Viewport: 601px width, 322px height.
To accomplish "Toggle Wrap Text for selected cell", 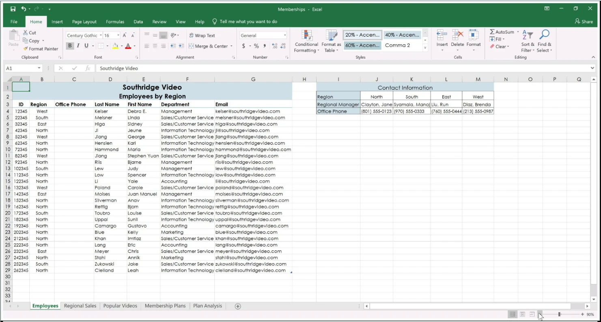I will 202,36.
